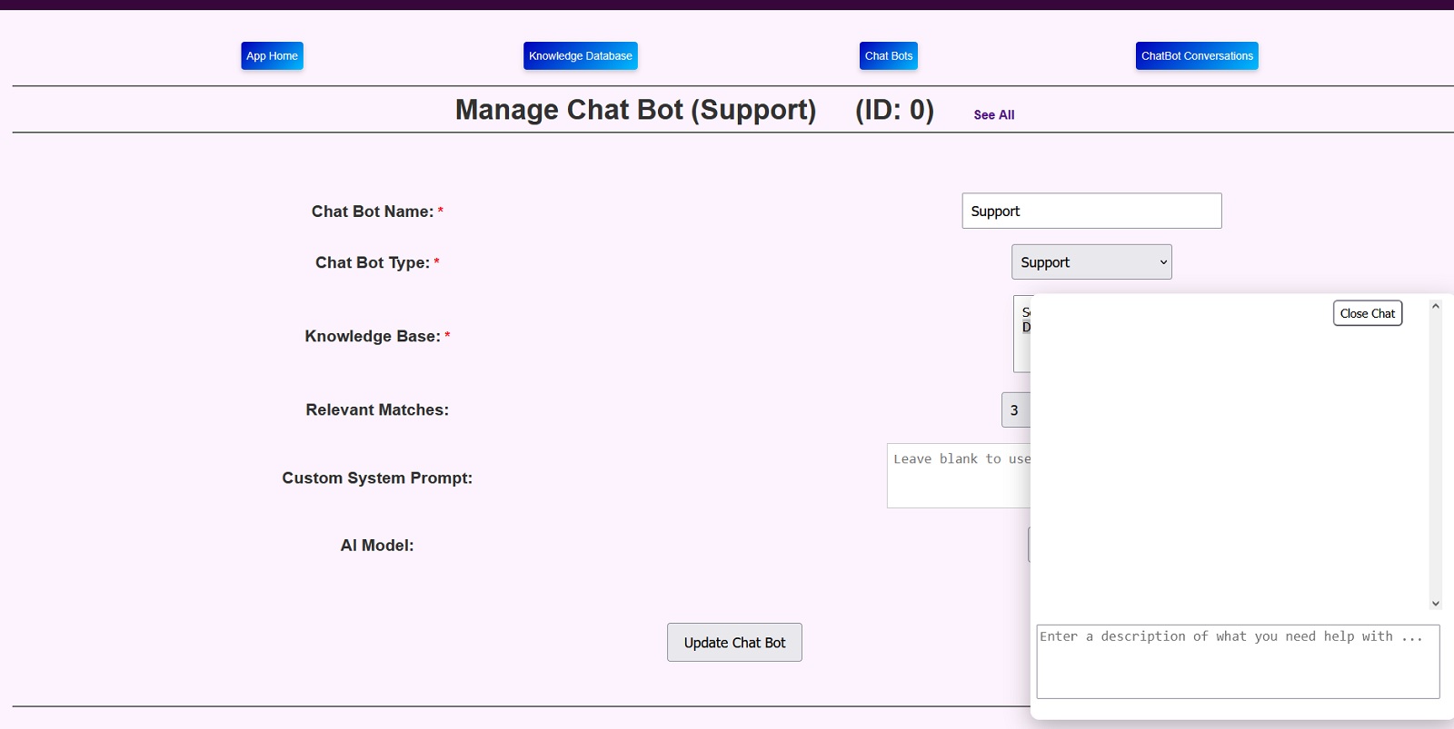Click the Chat Bot Name label
The width and height of the screenshot is (1454, 729).
click(372, 212)
